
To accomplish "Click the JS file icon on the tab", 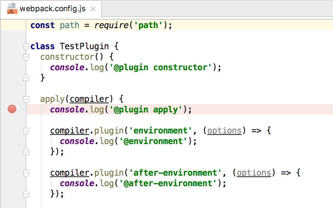I will coord(12,9).
